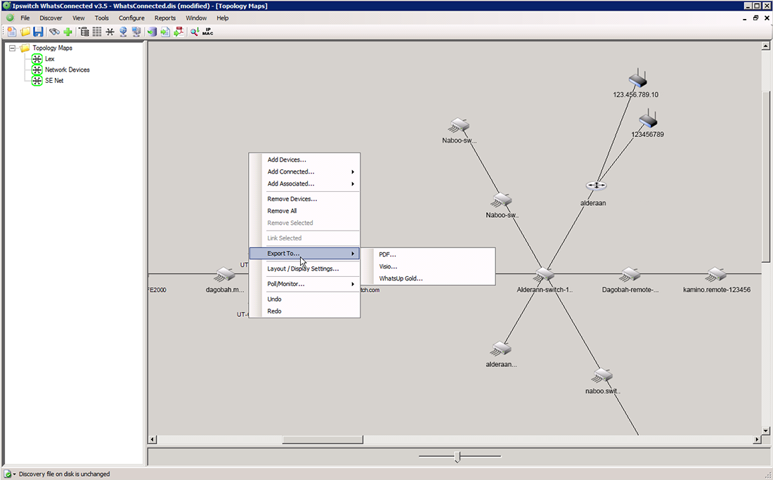773x480 pixels.
Task: Select the Alderann-switch-1 switch icon
Action: tap(544, 275)
